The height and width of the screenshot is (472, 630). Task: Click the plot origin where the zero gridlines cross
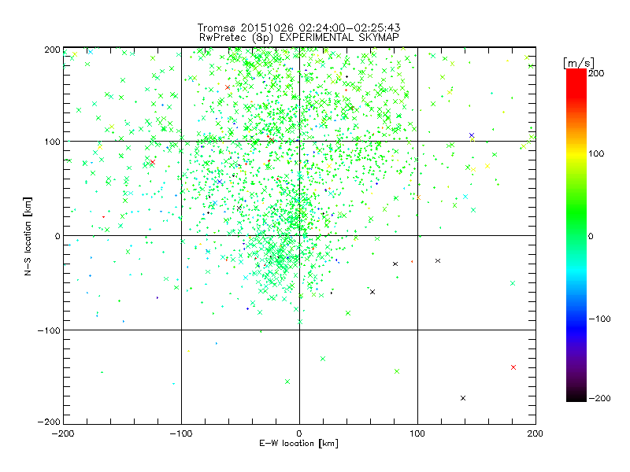pyautogui.click(x=299, y=235)
